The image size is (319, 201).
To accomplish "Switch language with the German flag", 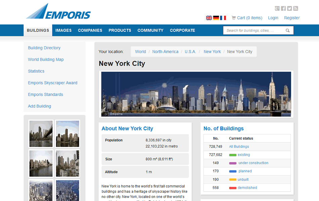I will click(x=216, y=18).
